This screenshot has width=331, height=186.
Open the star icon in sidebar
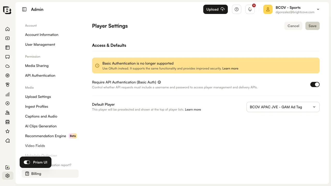(x=7, y=131)
